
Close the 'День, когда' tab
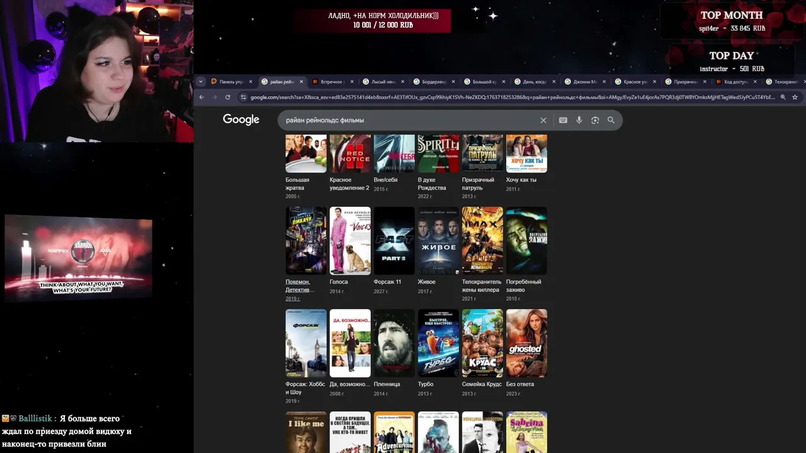click(553, 82)
